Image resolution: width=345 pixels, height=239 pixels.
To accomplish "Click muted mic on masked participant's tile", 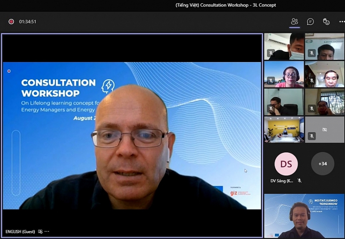I will click(271, 53).
